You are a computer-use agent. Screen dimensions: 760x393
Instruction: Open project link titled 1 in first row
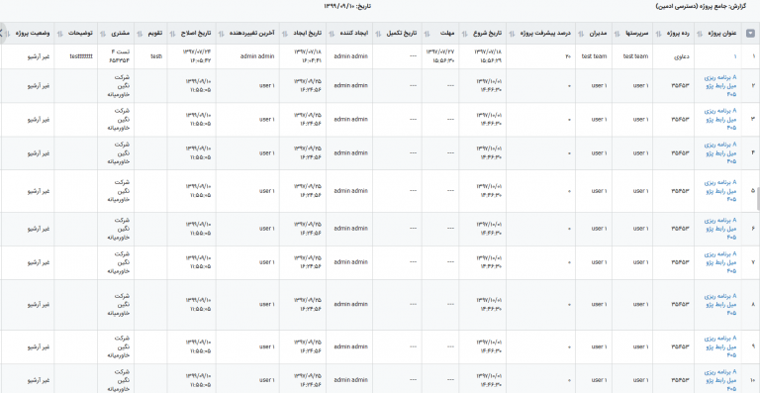[734, 56]
